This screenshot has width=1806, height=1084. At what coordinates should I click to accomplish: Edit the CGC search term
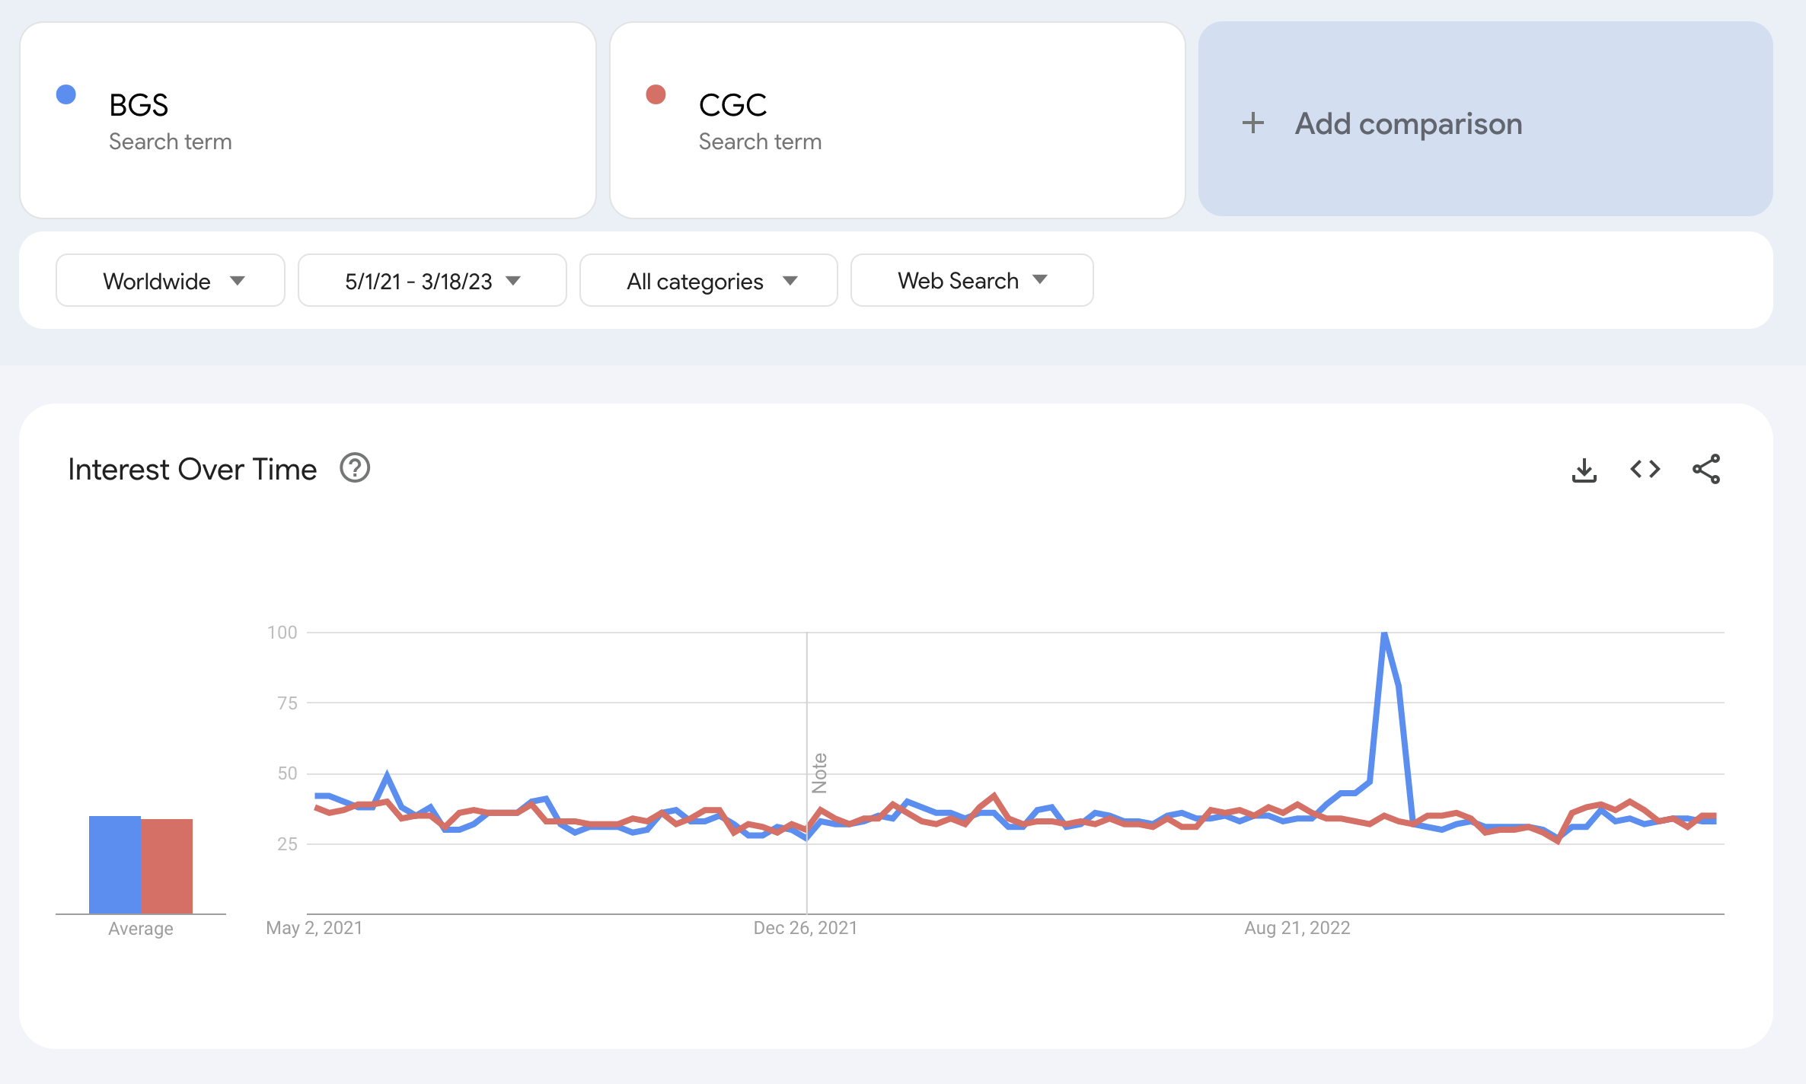coord(898,120)
